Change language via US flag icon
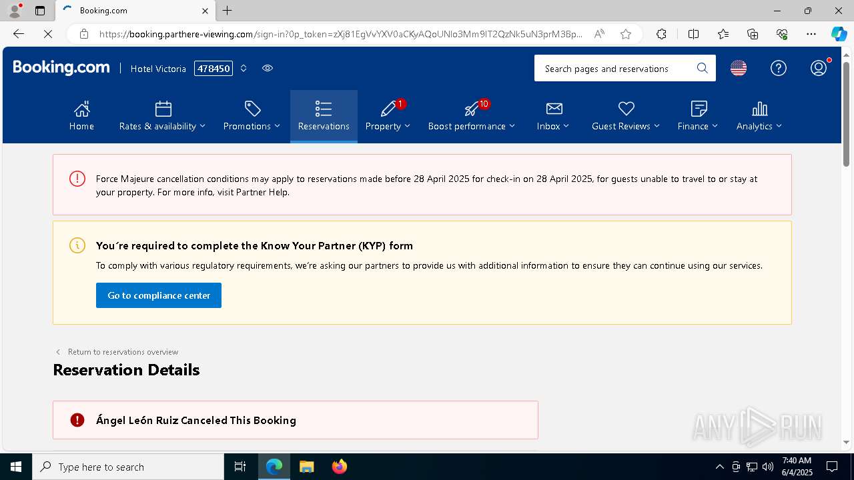This screenshot has width=854, height=480. 739,68
